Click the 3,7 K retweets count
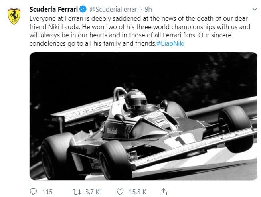The height and width of the screenshot is (197, 261). 93,192
